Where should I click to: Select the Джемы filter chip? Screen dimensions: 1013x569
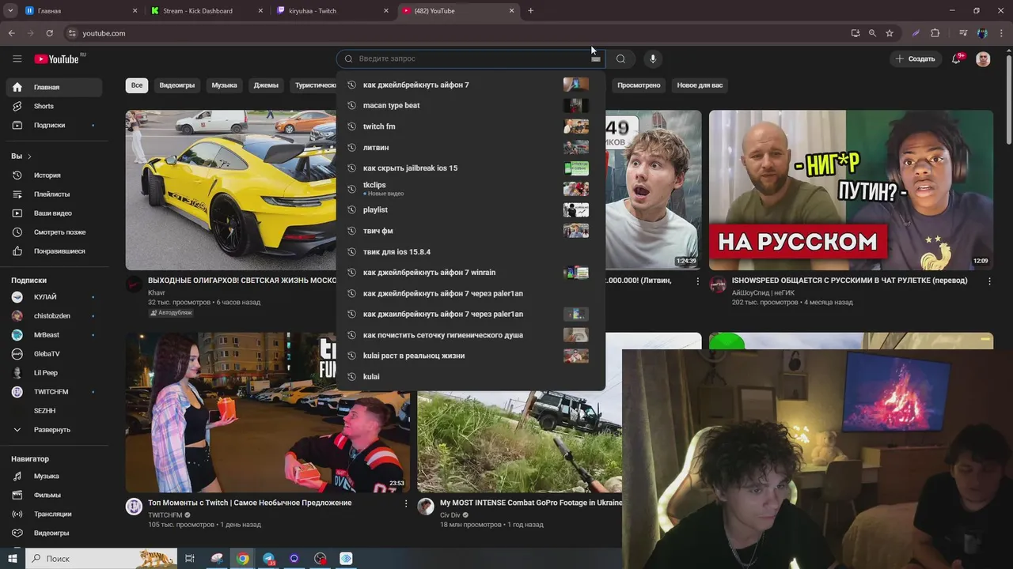click(x=266, y=85)
